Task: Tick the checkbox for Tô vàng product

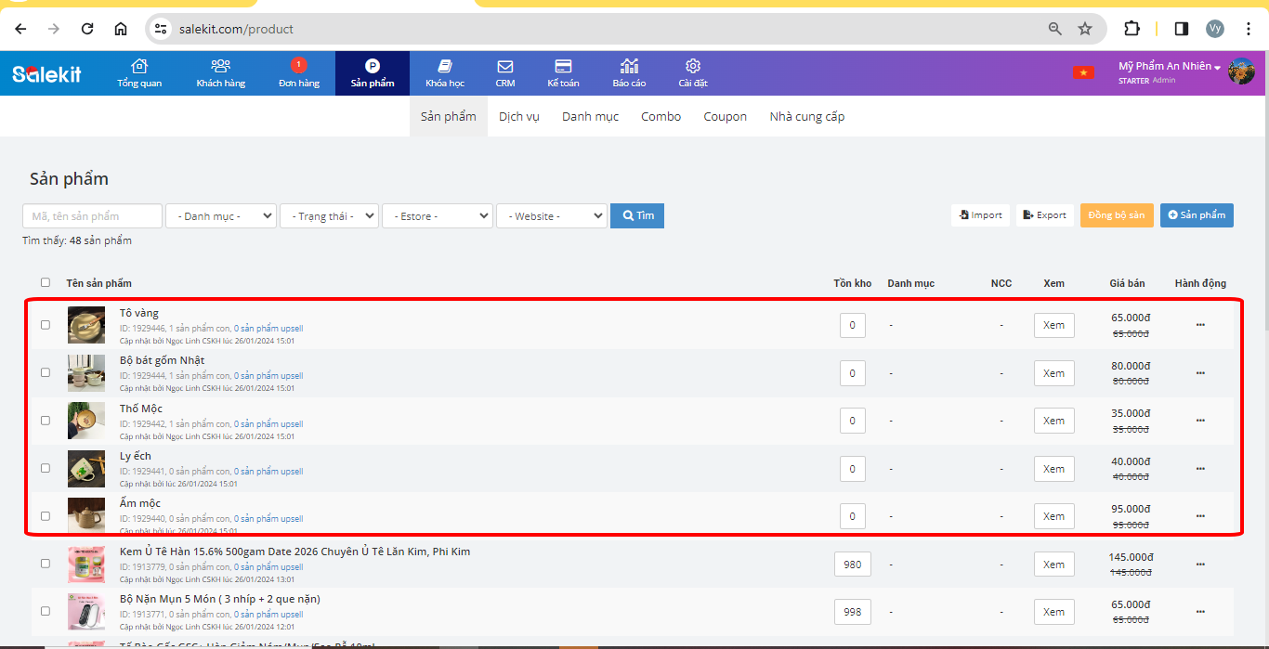Action: coord(46,325)
